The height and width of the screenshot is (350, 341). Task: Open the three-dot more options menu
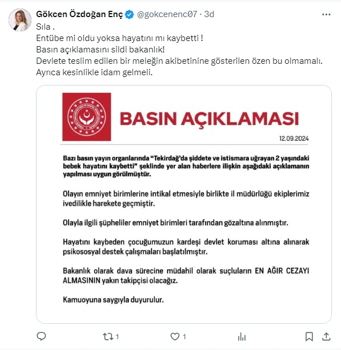pyautogui.click(x=326, y=14)
